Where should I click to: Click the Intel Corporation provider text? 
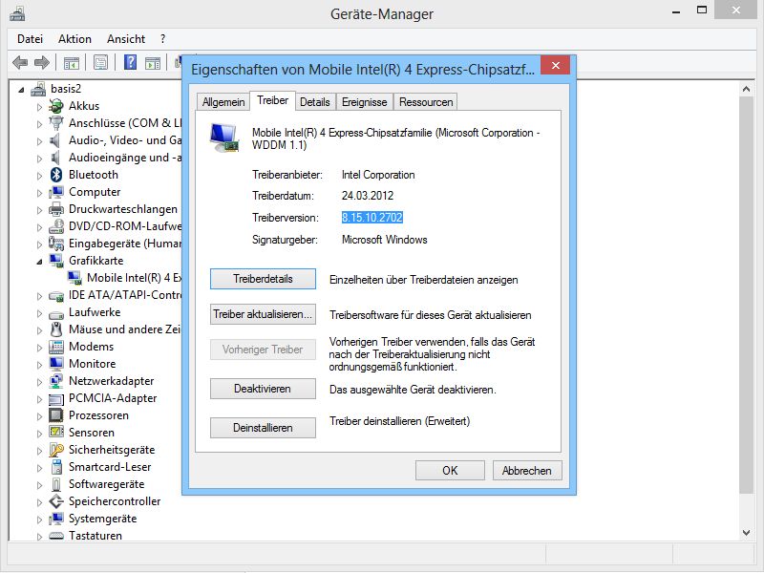(378, 175)
